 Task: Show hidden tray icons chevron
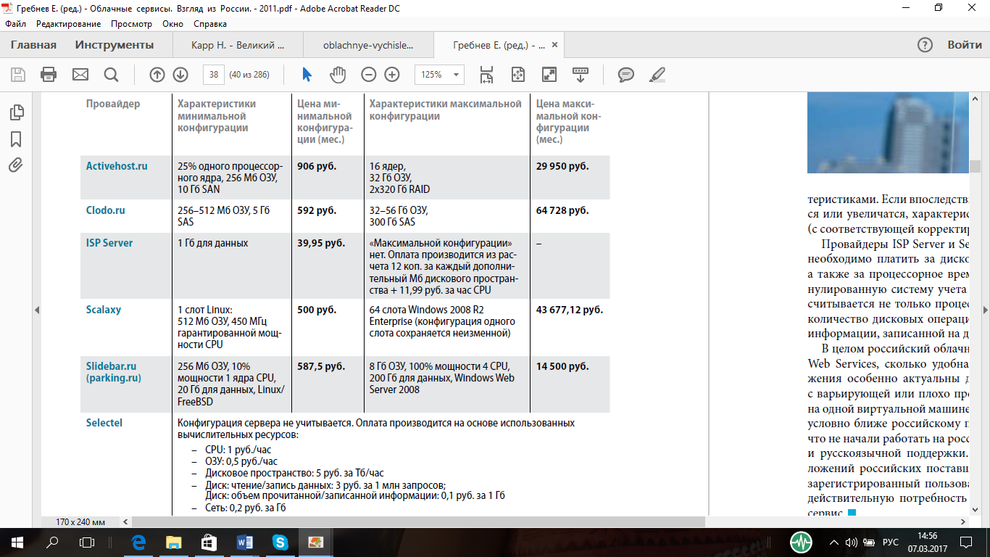pos(833,542)
